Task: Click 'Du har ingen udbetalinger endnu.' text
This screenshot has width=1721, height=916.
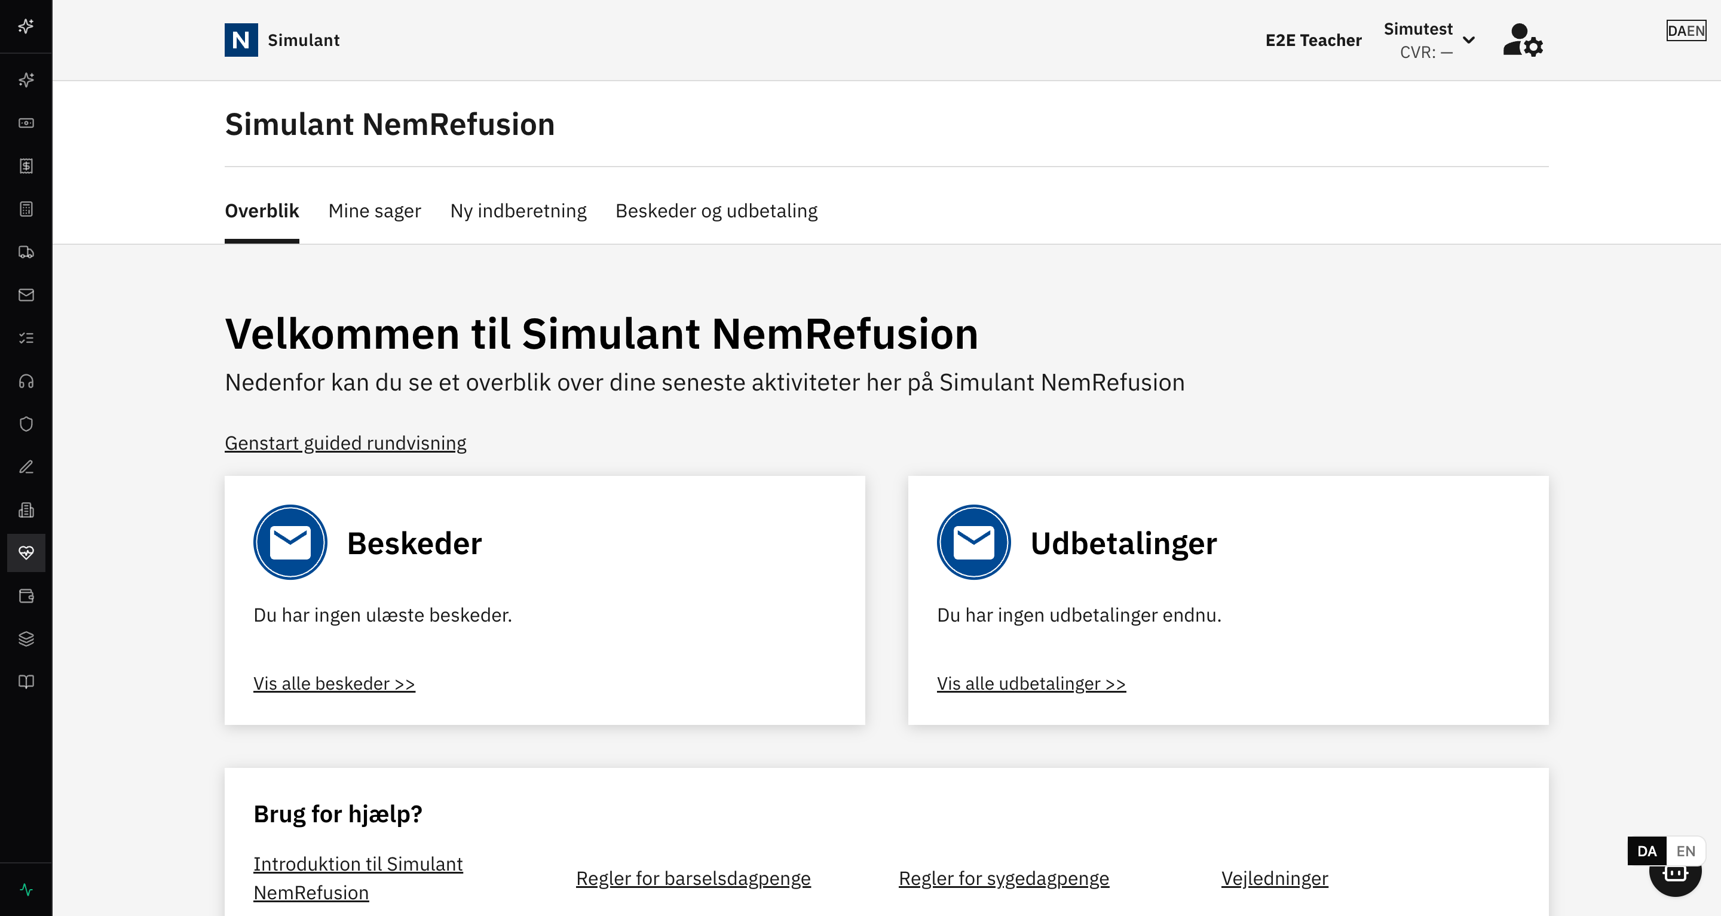Action: tap(1079, 615)
